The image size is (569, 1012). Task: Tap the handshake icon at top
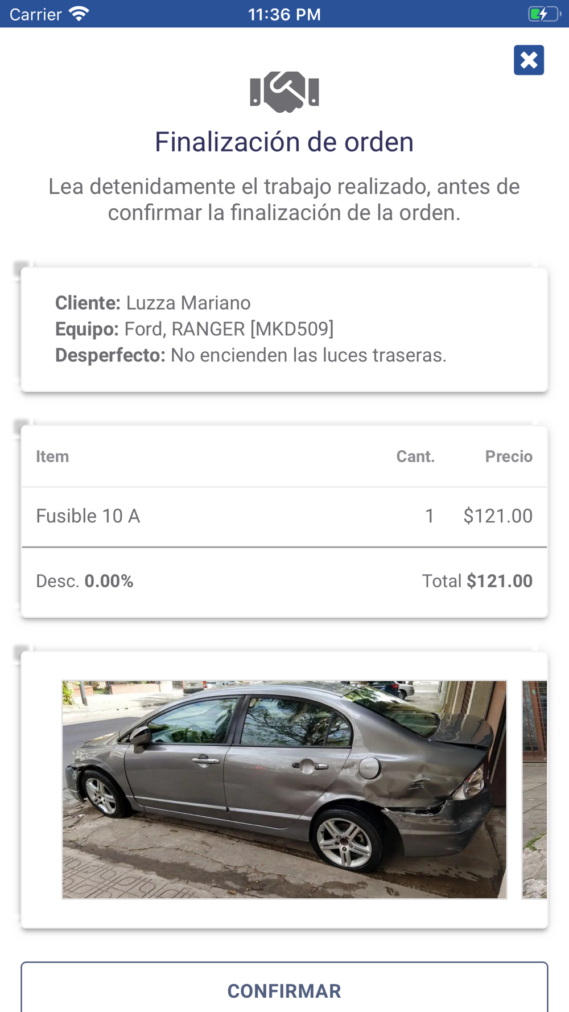click(x=284, y=92)
